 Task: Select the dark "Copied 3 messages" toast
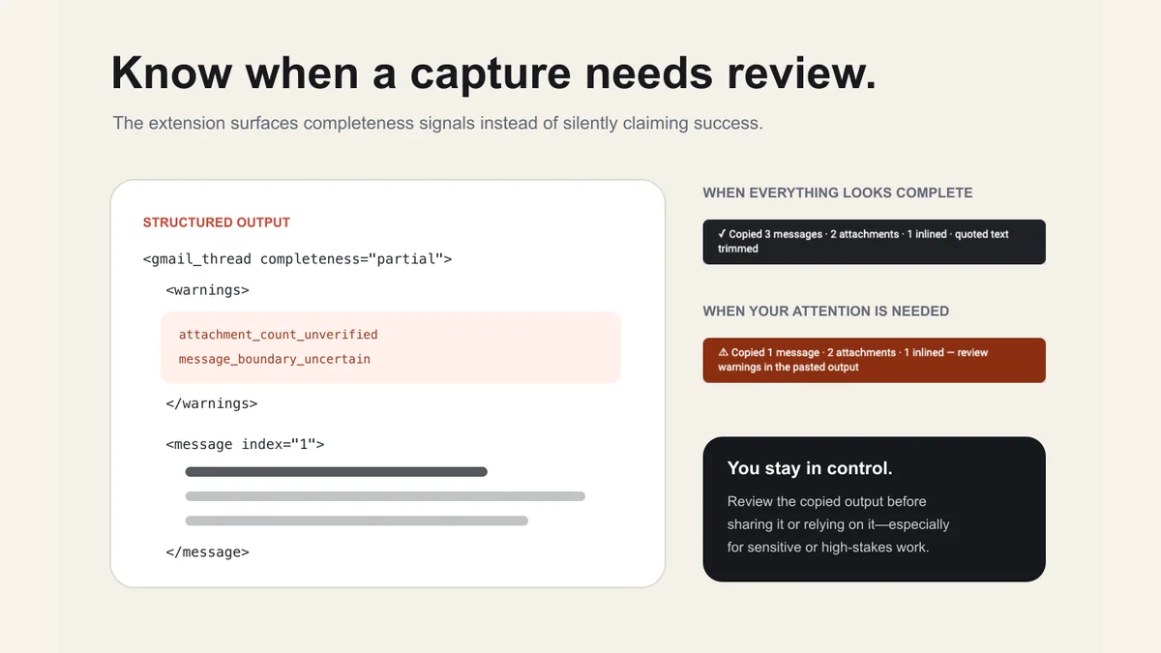[874, 242]
